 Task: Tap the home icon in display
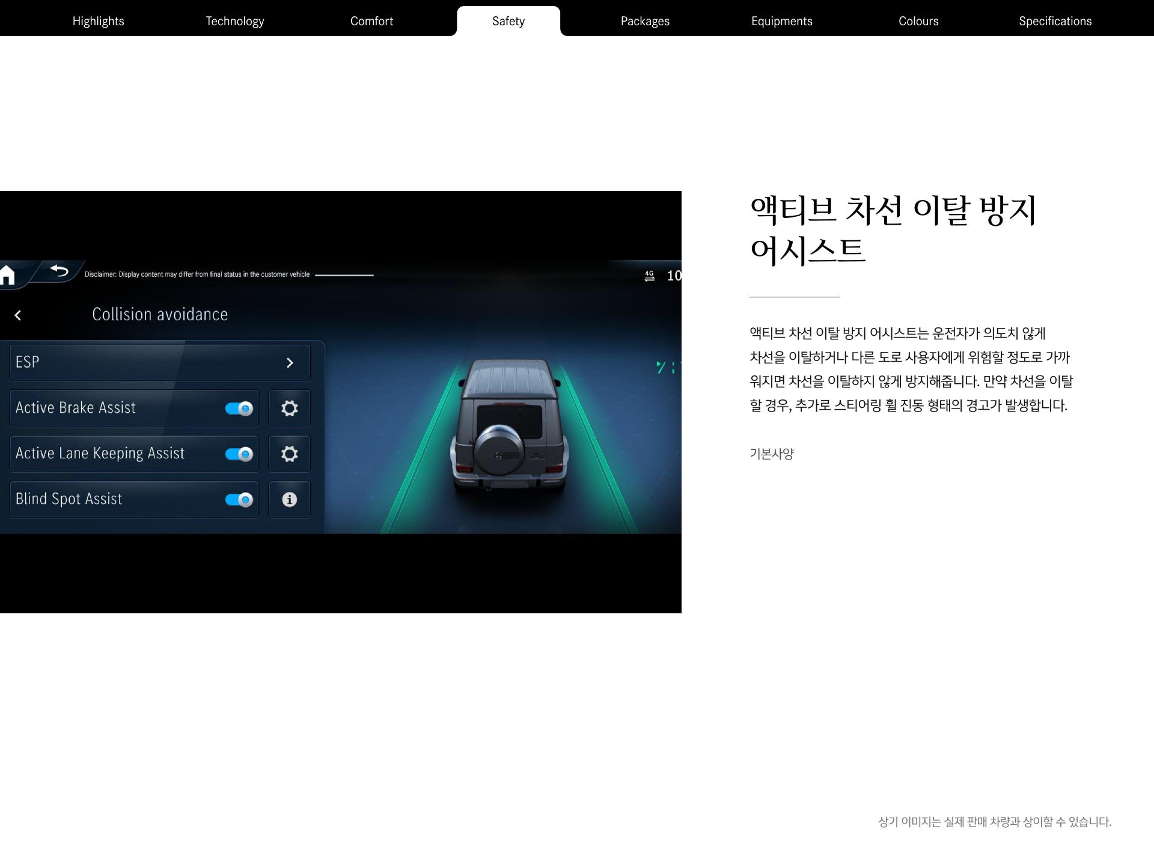pos(7,275)
